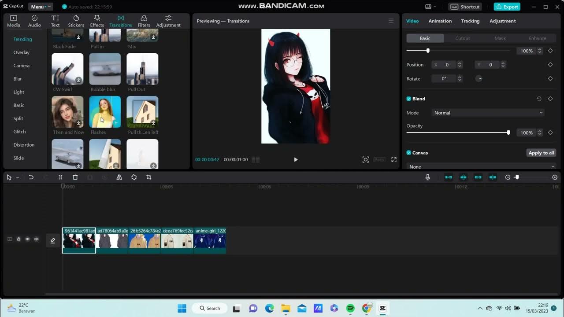The image size is (564, 317).
Task: Open the Adjustment tab in top toolbar
Action: [168, 21]
